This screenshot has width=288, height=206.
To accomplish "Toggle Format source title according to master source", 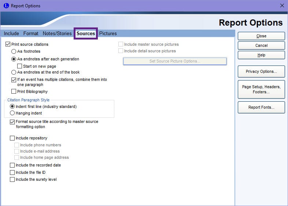I will click(12, 122).
